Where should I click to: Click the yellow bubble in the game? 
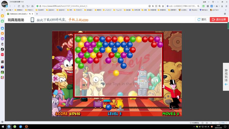116,73
